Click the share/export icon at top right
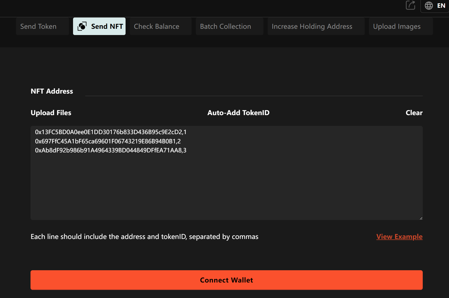This screenshot has height=298, width=449. coord(410,6)
